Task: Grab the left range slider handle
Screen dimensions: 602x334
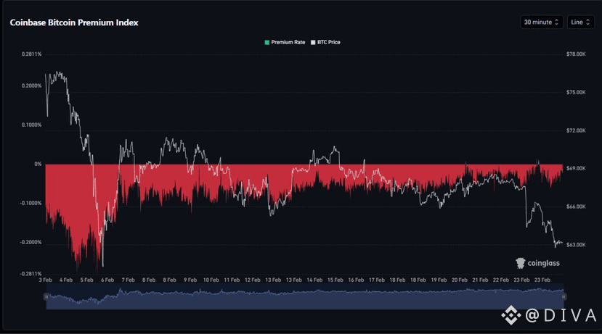Action: pyautogui.click(x=46, y=297)
